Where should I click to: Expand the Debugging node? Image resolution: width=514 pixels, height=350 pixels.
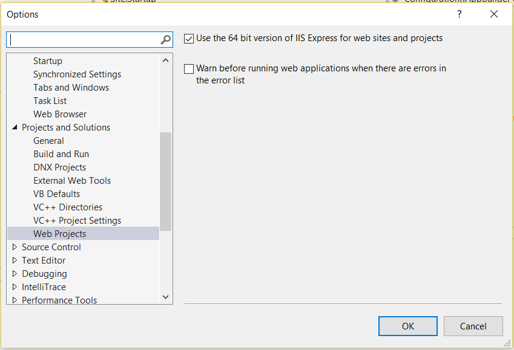click(x=15, y=273)
